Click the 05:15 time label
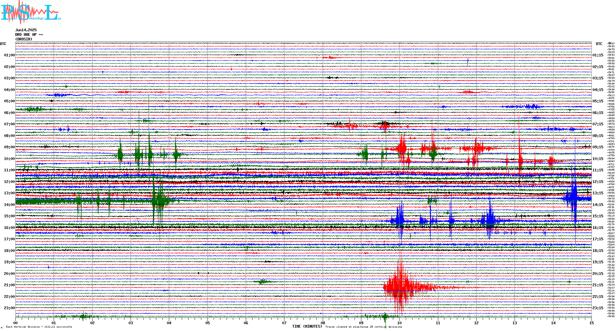 click(x=598, y=101)
